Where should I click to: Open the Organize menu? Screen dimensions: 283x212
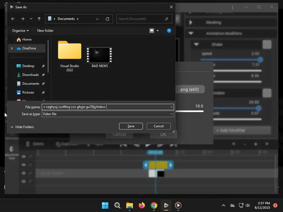[20, 31]
